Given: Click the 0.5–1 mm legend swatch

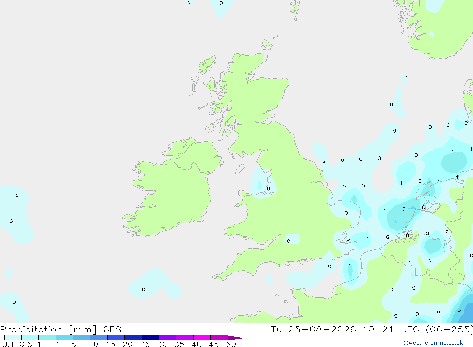Looking at the screenshot, I should tap(30, 338).
